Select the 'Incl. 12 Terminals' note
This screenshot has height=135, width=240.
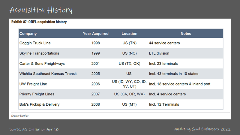pos(164,104)
